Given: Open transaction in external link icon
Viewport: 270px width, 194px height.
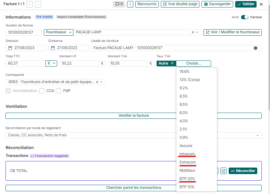Looking at the screenshot, I should click(x=224, y=171).
